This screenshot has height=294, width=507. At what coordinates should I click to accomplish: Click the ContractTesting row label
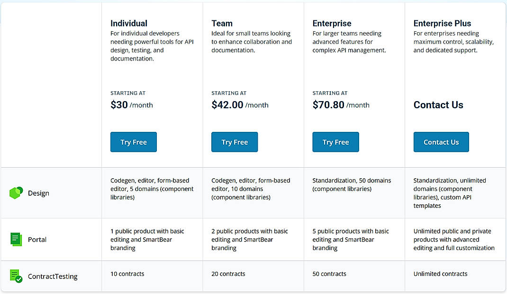53,276
